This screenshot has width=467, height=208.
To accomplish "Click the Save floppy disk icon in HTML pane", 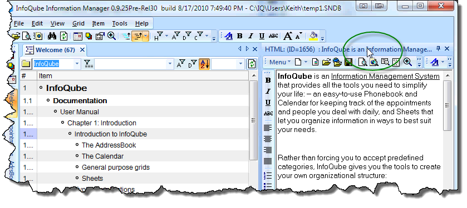I will tap(348, 62).
